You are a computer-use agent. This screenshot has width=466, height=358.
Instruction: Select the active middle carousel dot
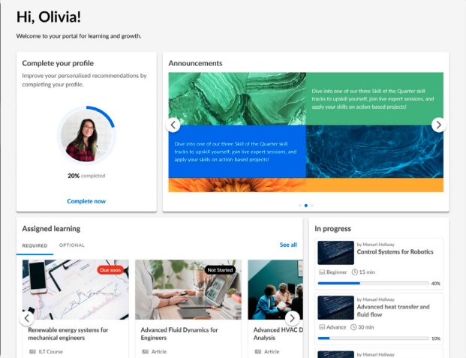click(306, 205)
